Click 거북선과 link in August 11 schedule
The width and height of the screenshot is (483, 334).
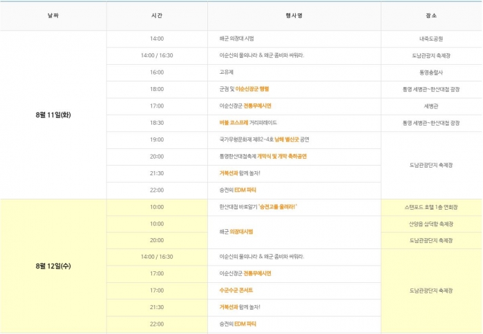click(x=229, y=173)
